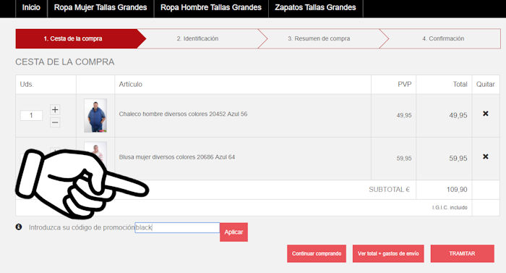Focus the promotion code input field
This screenshot has height=273, width=506.
point(177,227)
